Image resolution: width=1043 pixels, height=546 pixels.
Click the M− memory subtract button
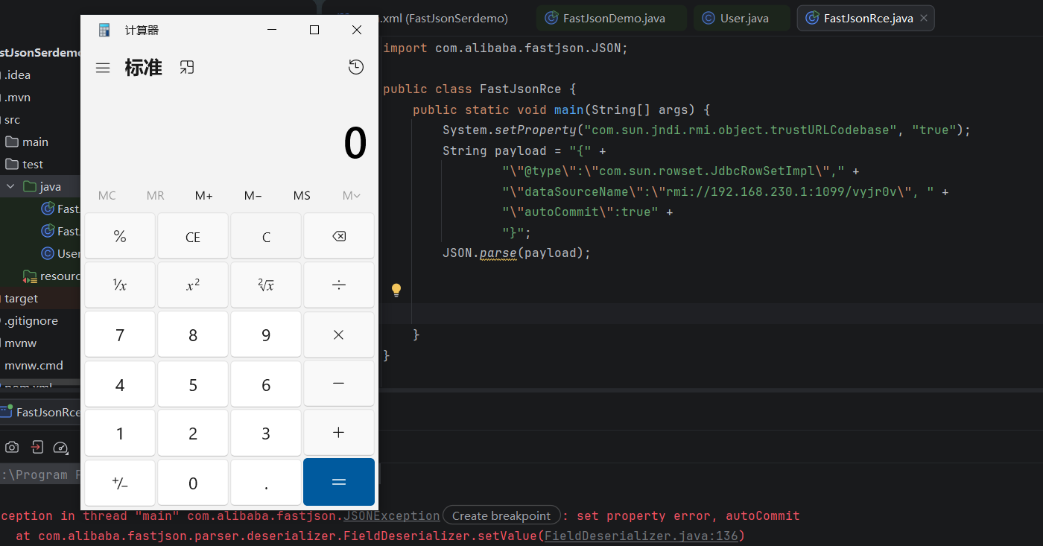click(x=253, y=195)
